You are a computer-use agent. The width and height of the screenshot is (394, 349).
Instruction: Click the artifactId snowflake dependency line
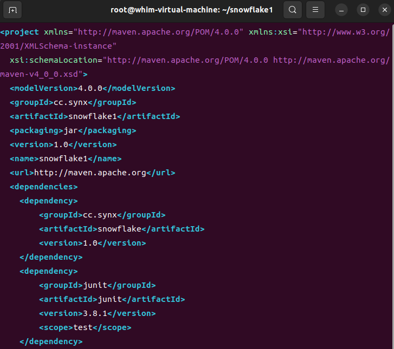122,229
